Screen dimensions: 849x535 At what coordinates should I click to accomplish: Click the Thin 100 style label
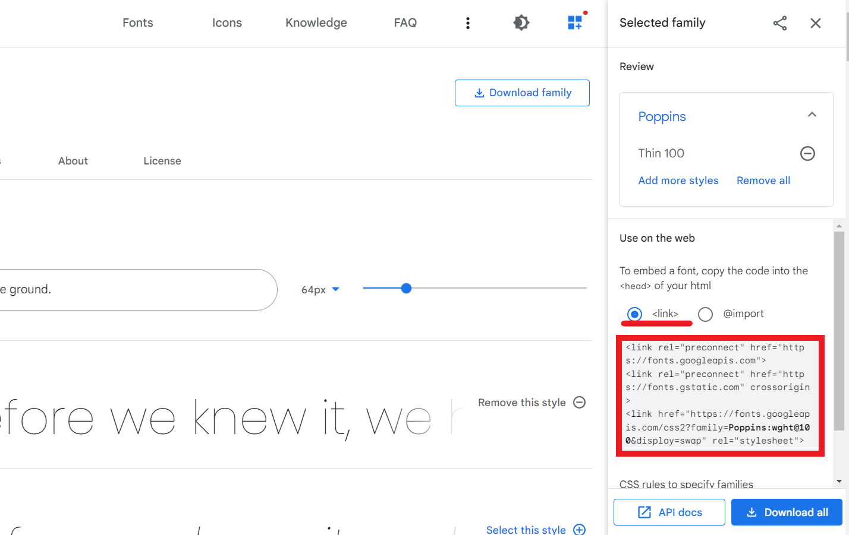[x=661, y=153]
